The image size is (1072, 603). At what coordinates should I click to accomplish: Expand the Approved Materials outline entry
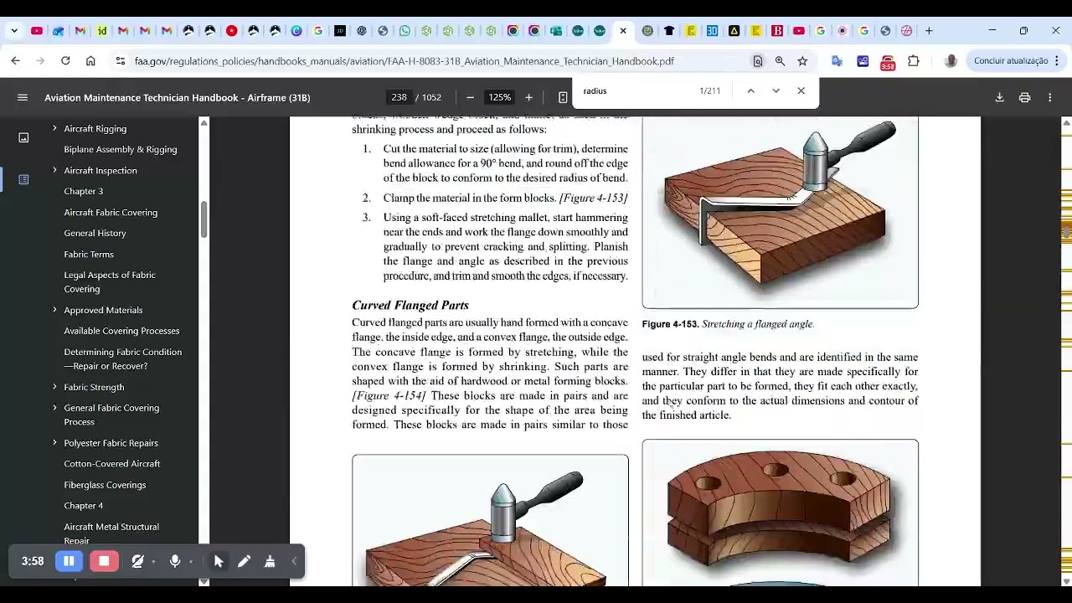click(54, 310)
